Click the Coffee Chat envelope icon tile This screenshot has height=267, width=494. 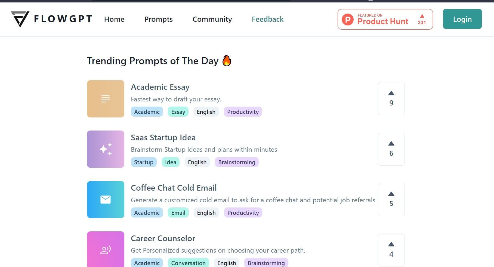(106, 200)
